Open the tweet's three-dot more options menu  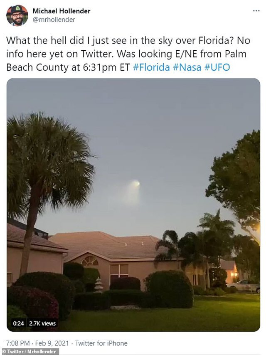(256, 11)
